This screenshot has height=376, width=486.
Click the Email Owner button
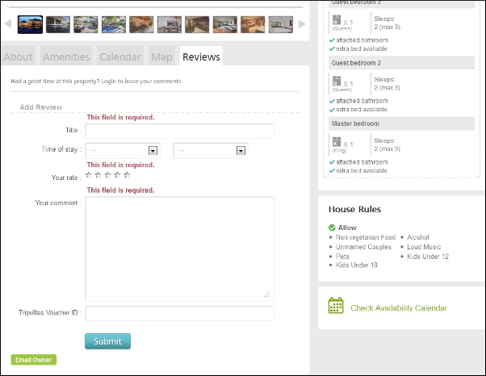[x=34, y=360]
